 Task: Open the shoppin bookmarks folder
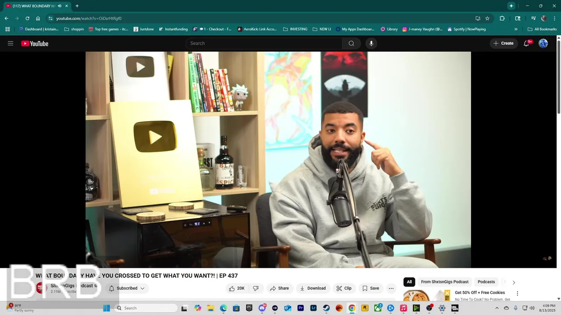click(74, 29)
